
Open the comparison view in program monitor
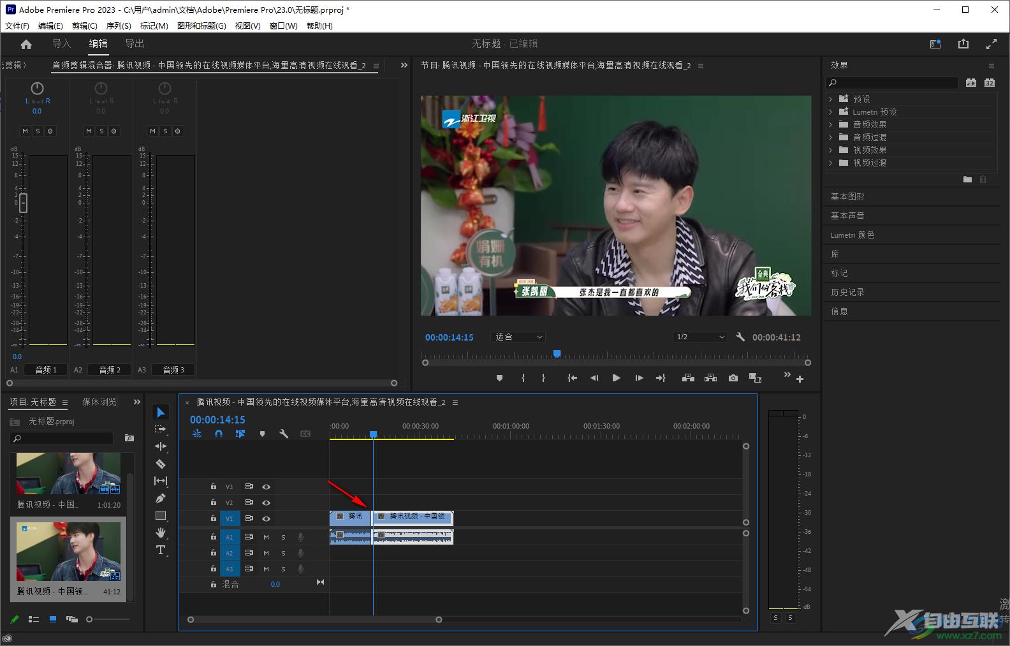[x=755, y=378]
